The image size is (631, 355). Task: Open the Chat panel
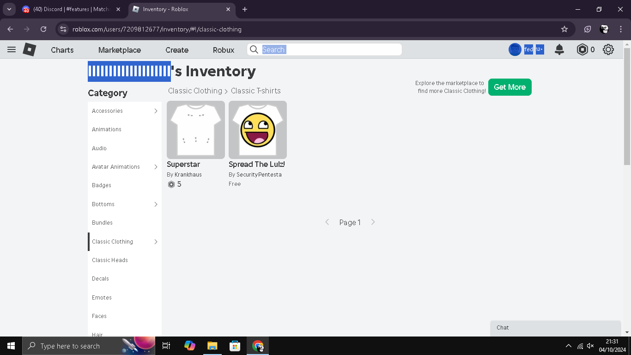pyautogui.click(x=556, y=328)
